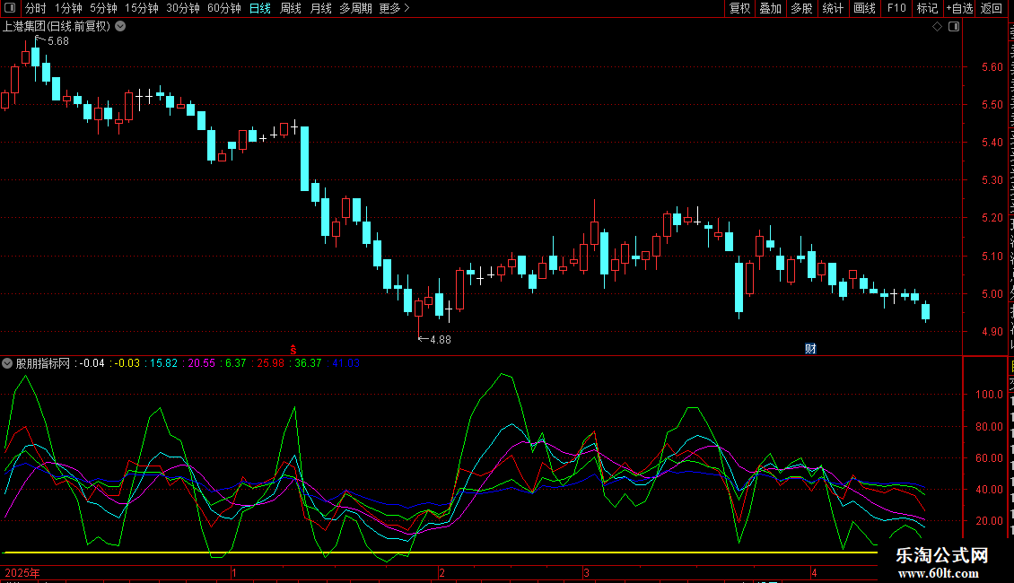Open dropdown beside 上港集团(日线.前复权) title
The height and width of the screenshot is (583, 1014).
120,27
